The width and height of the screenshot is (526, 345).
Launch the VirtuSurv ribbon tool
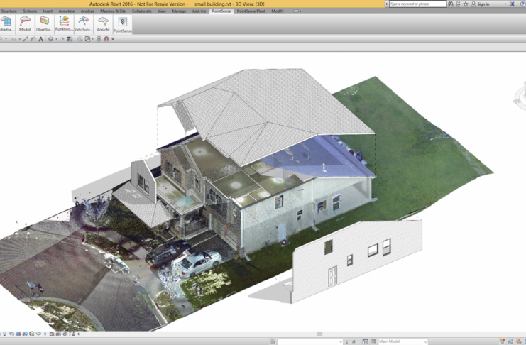tap(84, 24)
